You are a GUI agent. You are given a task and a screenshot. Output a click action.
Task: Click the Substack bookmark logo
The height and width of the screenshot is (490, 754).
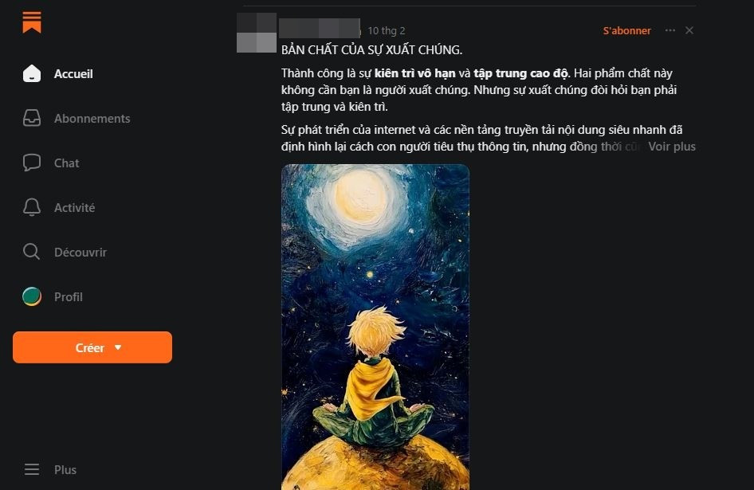point(32,22)
